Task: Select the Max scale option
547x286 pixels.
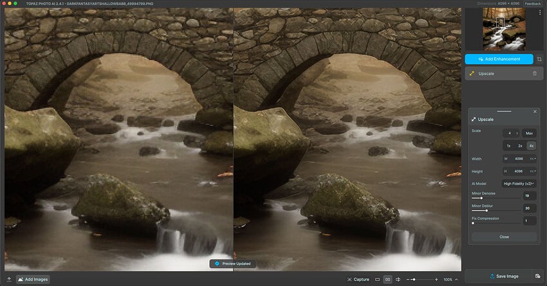Action: click(529, 133)
